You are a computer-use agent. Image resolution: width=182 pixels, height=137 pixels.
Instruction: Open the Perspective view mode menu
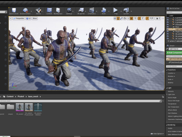19,19
